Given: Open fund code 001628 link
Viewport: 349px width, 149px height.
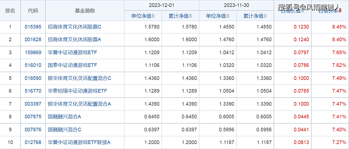Looking at the screenshot, I should (33, 40).
